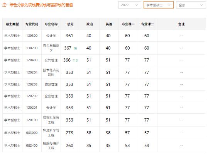The height and width of the screenshot is (154, 208).
Task: Click 学术型硕士 in the 130500 row
Action: (x=12, y=36)
